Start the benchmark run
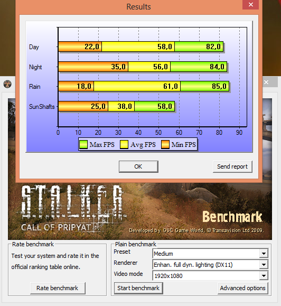This screenshot has height=306, width=281. click(x=138, y=288)
